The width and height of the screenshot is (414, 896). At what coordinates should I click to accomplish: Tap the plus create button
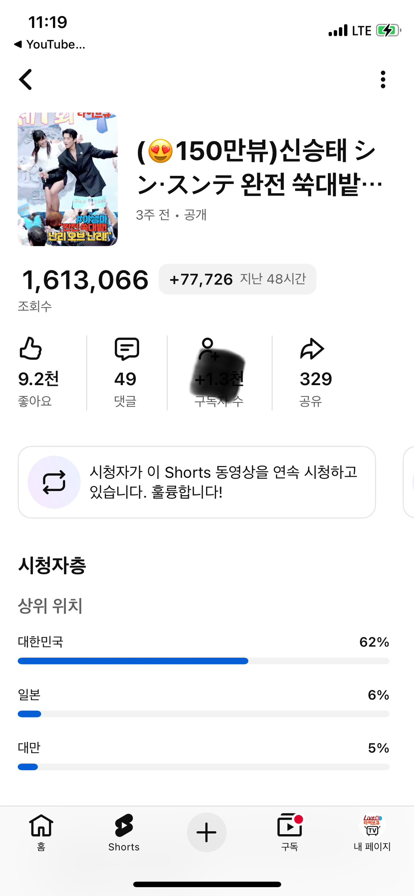pos(207,832)
